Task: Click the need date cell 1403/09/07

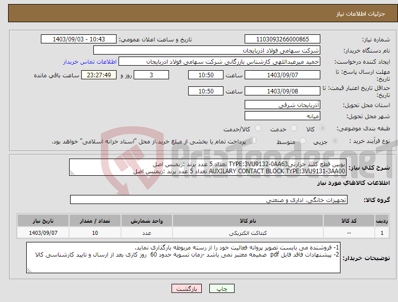Action: click(x=43, y=233)
